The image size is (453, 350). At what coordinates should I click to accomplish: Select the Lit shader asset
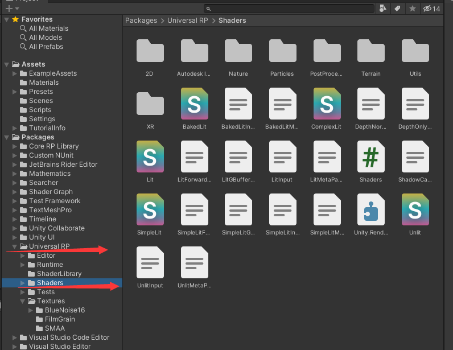tap(150, 157)
